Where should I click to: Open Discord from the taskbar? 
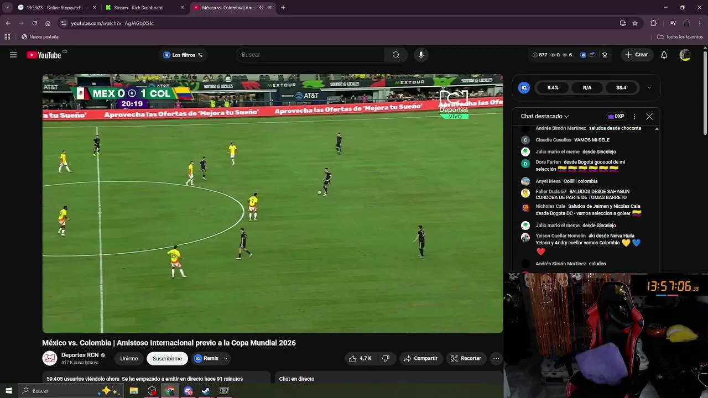(188, 391)
